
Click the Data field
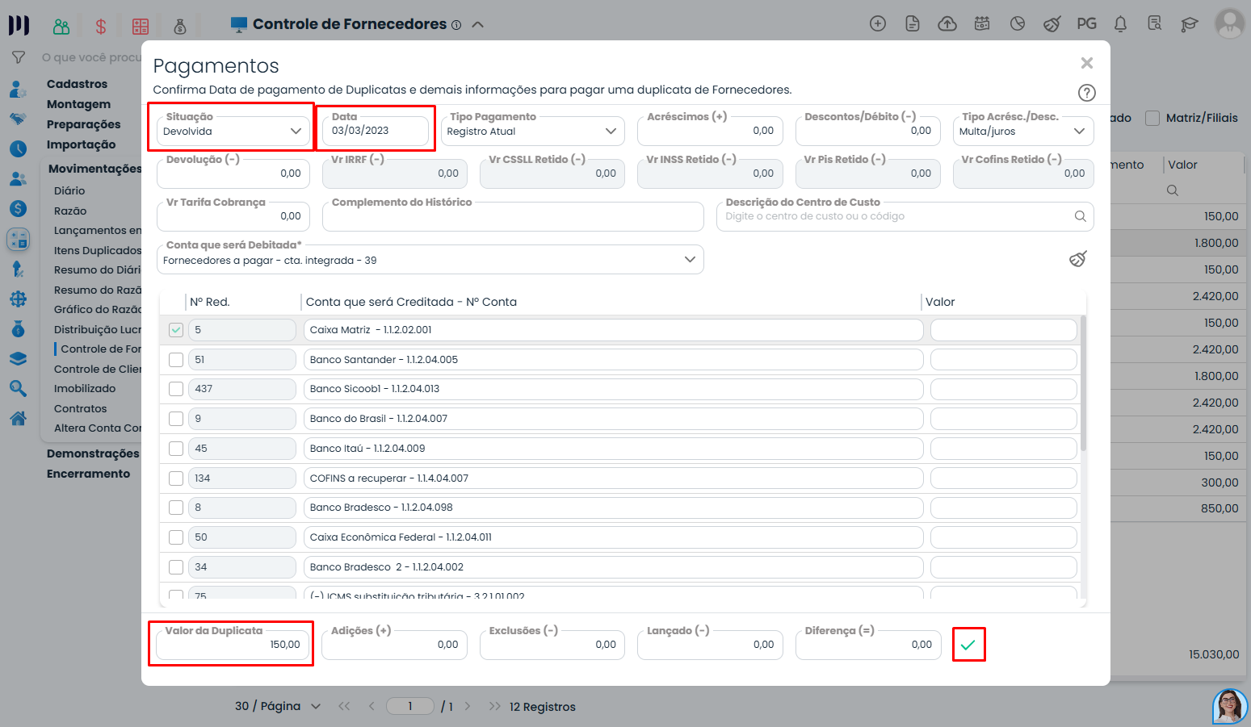point(375,131)
